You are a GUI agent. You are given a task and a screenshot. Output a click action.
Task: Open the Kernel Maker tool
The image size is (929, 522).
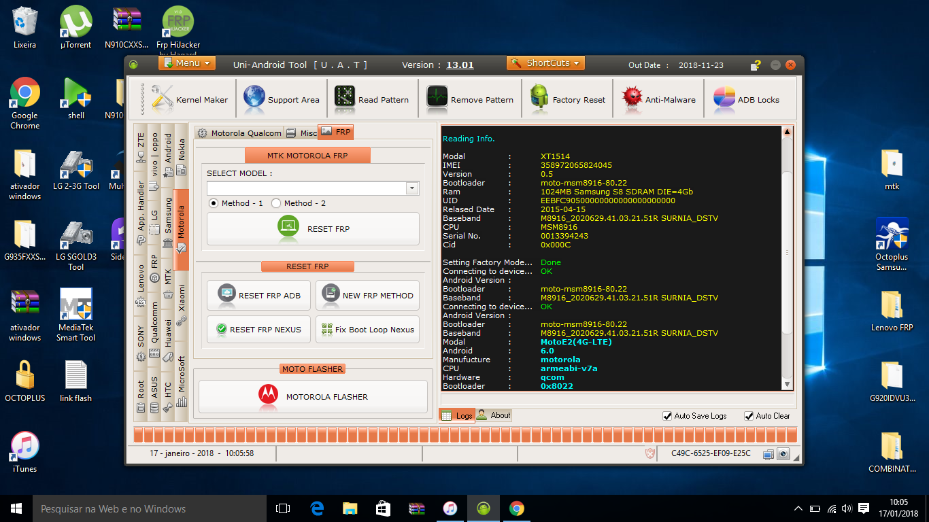coord(190,99)
